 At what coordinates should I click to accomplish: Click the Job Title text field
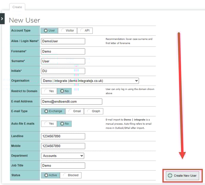(63, 166)
